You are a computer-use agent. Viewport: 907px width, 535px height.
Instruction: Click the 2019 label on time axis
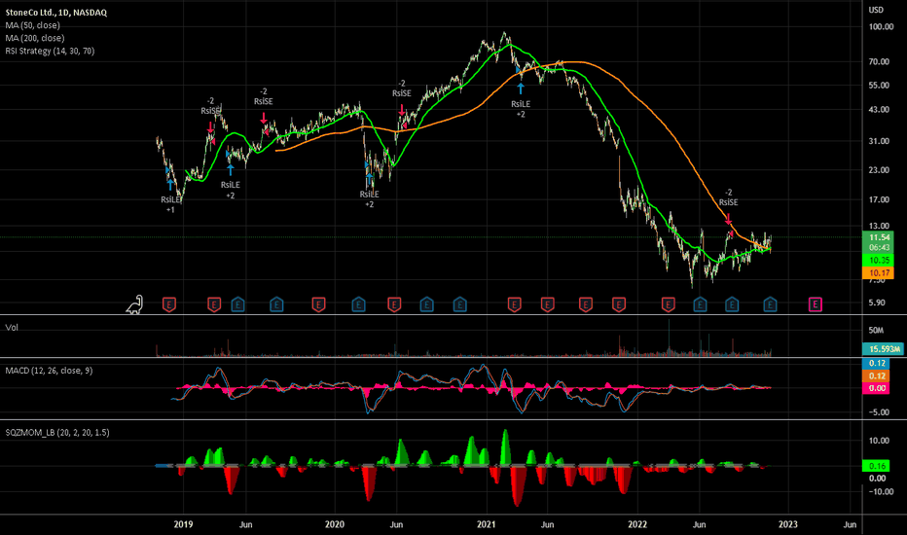[183, 524]
